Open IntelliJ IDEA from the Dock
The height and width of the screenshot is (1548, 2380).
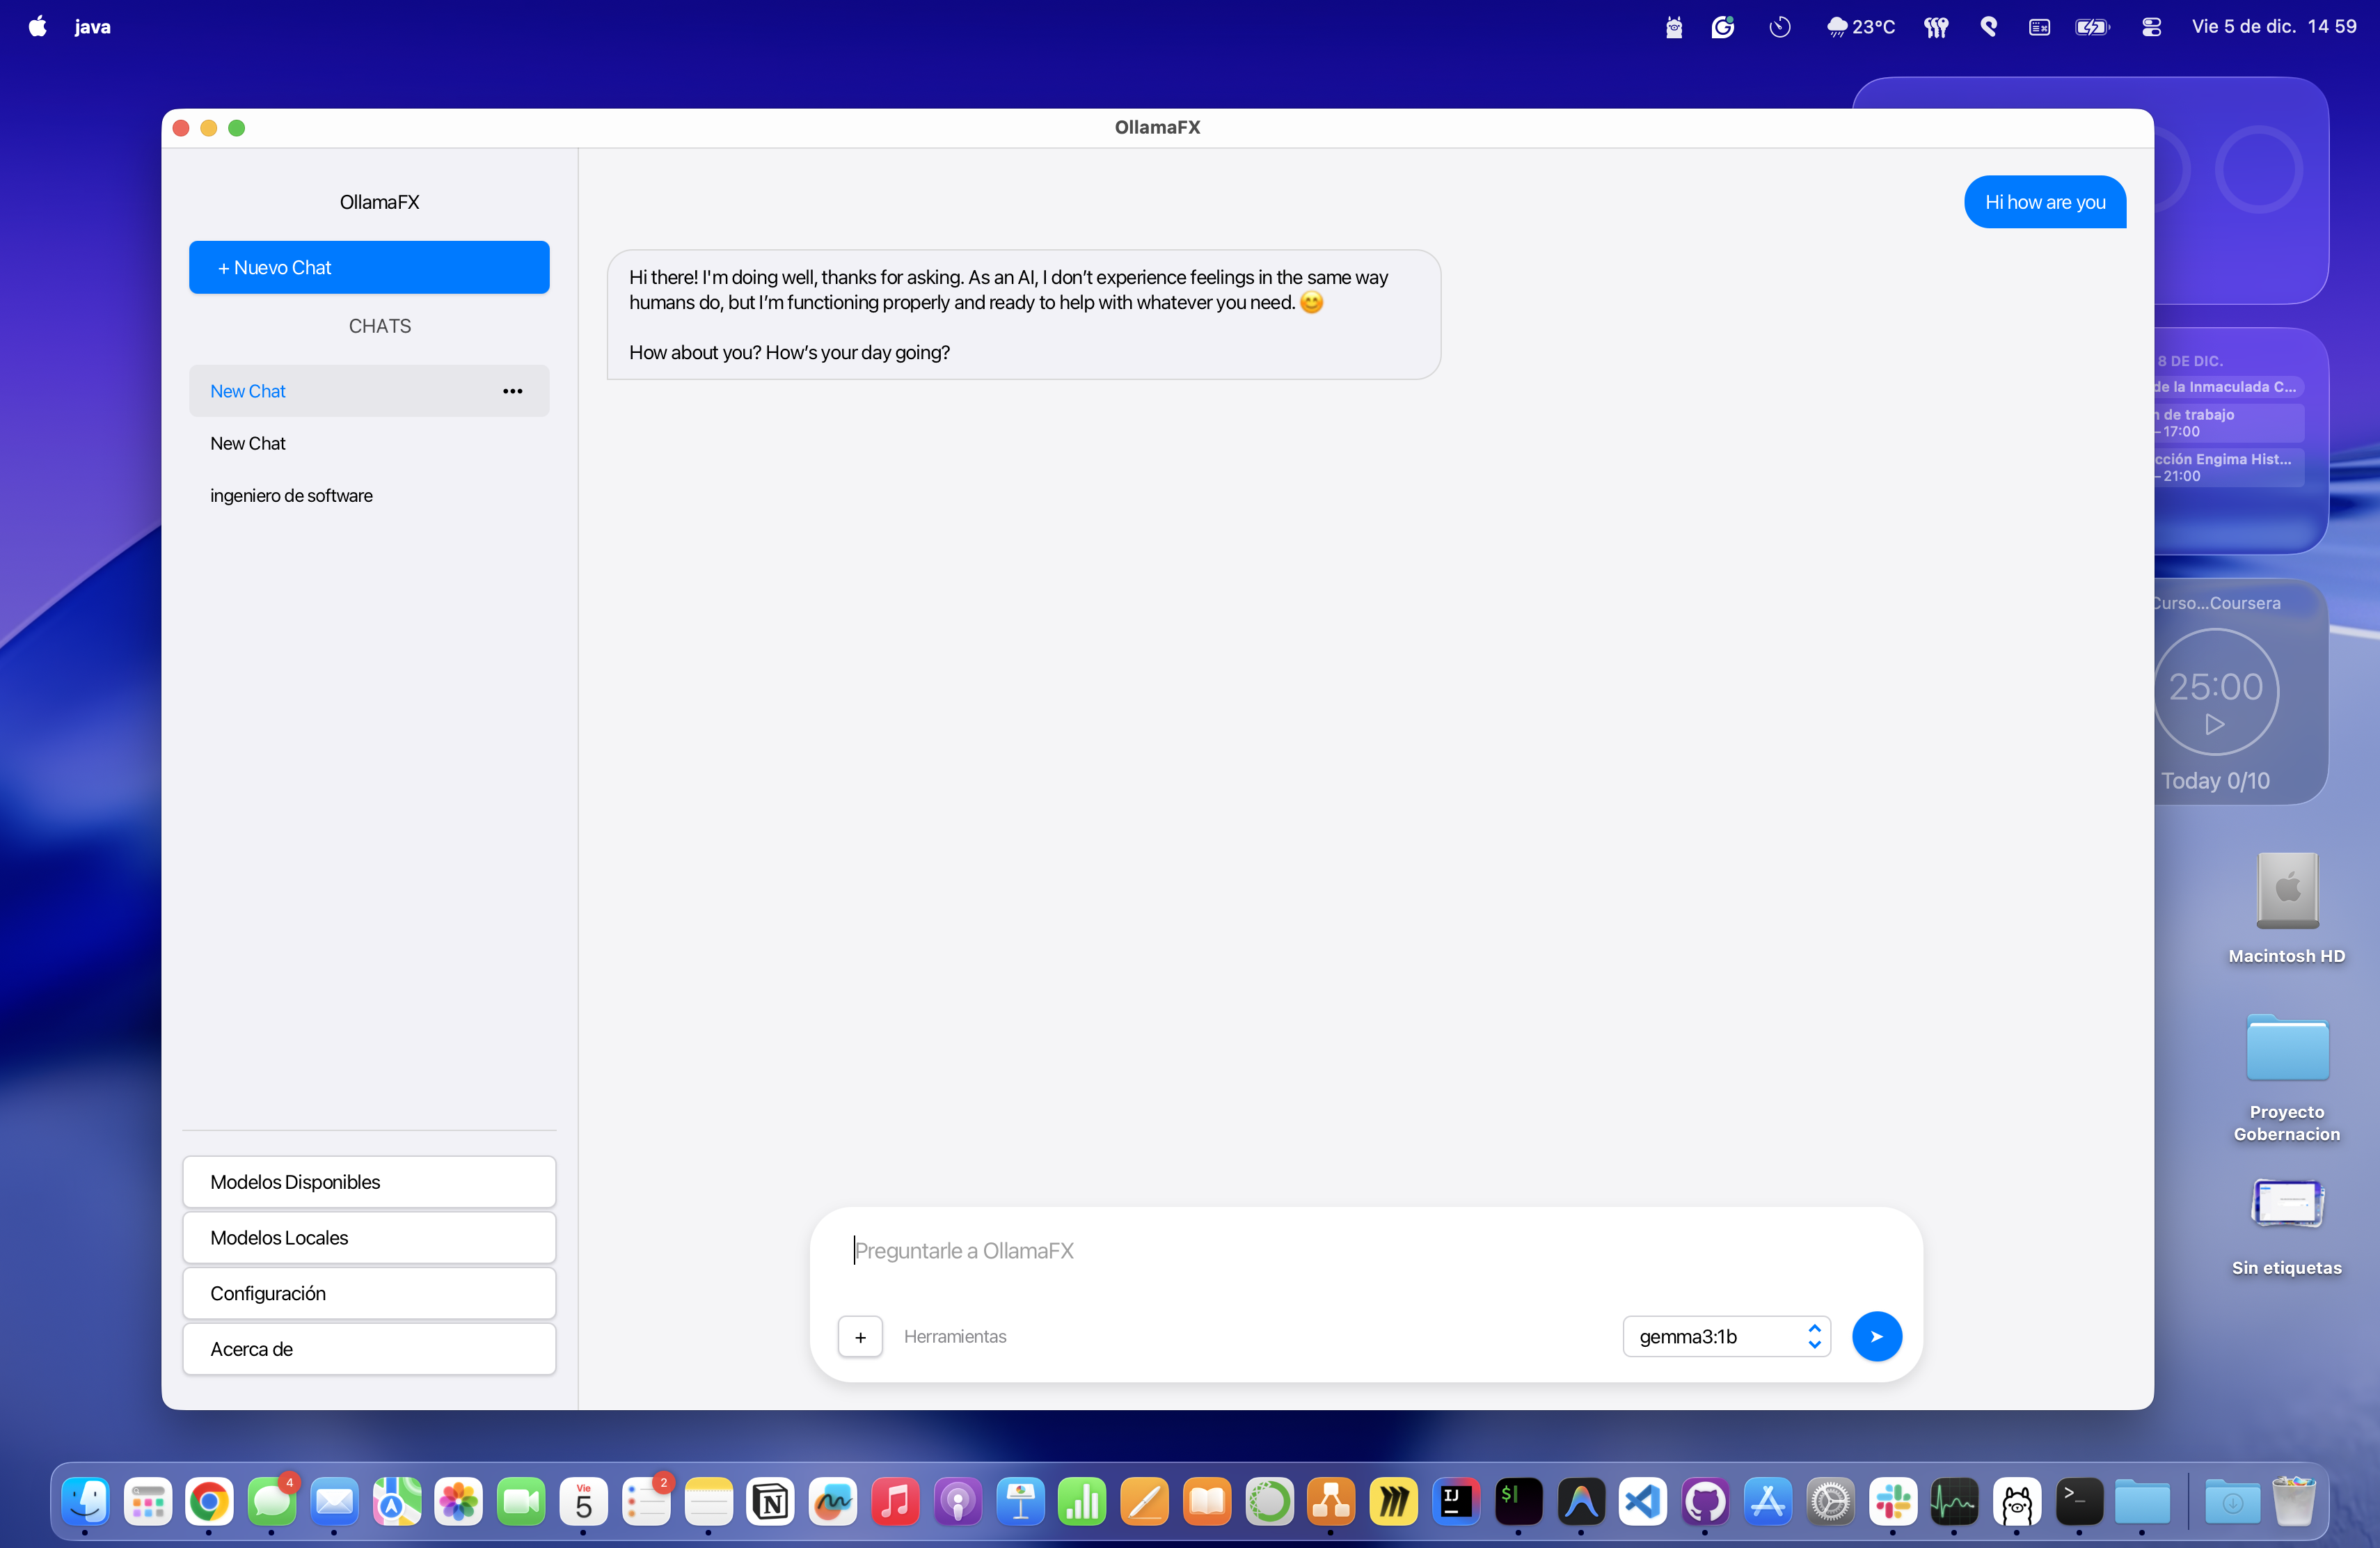pos(1456,1501)
